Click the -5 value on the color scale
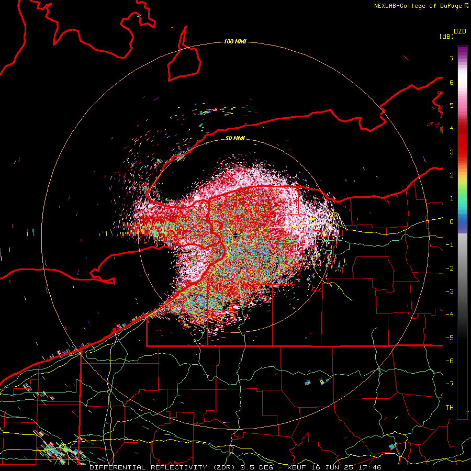 pyautogui.click(x=450, y=338)
